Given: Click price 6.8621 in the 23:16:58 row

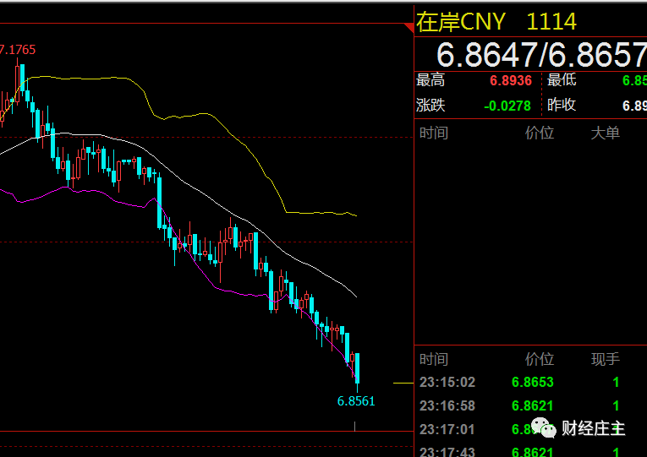Looking at the screenshot, I should [x=532, y=406].
